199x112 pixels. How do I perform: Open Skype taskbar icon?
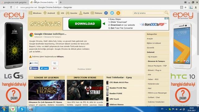point(22,109)
